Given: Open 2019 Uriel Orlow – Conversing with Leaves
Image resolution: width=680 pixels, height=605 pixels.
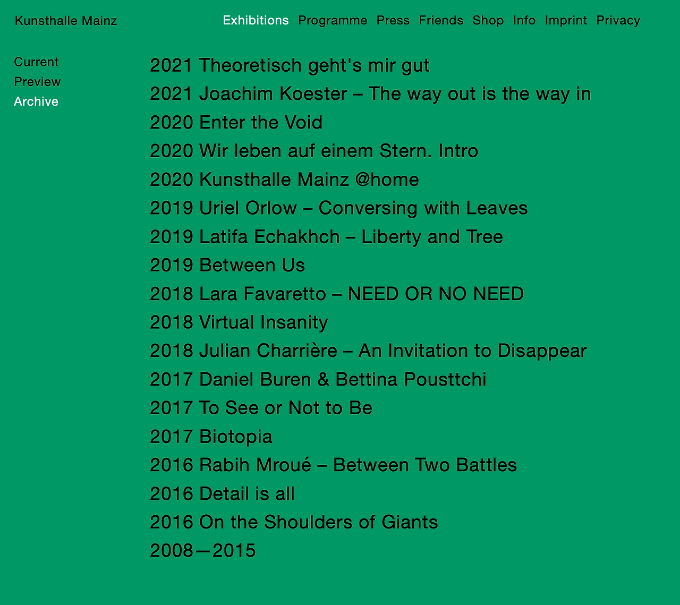Looking at the screenshot, I should [x=339, y=208].
